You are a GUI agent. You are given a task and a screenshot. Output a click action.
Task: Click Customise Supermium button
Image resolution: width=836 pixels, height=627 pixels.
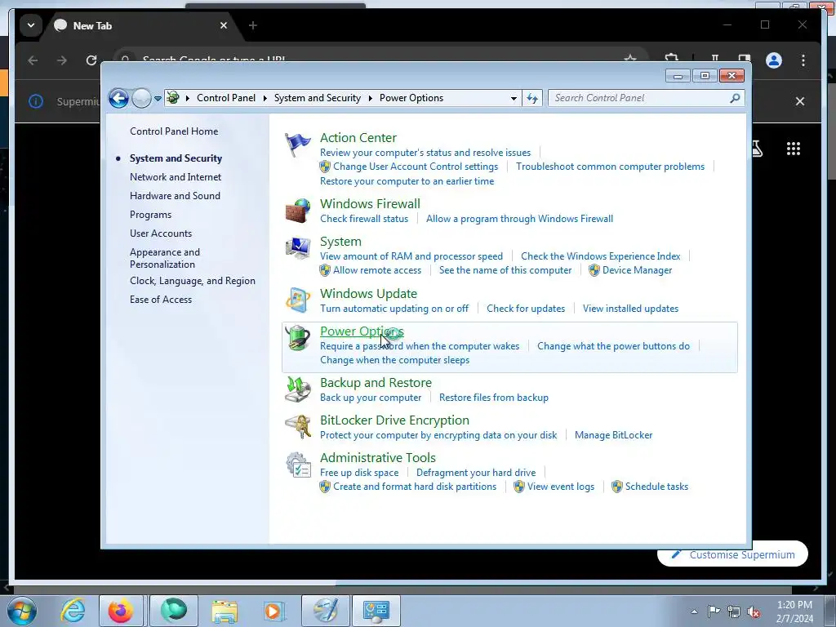point(732,554)
